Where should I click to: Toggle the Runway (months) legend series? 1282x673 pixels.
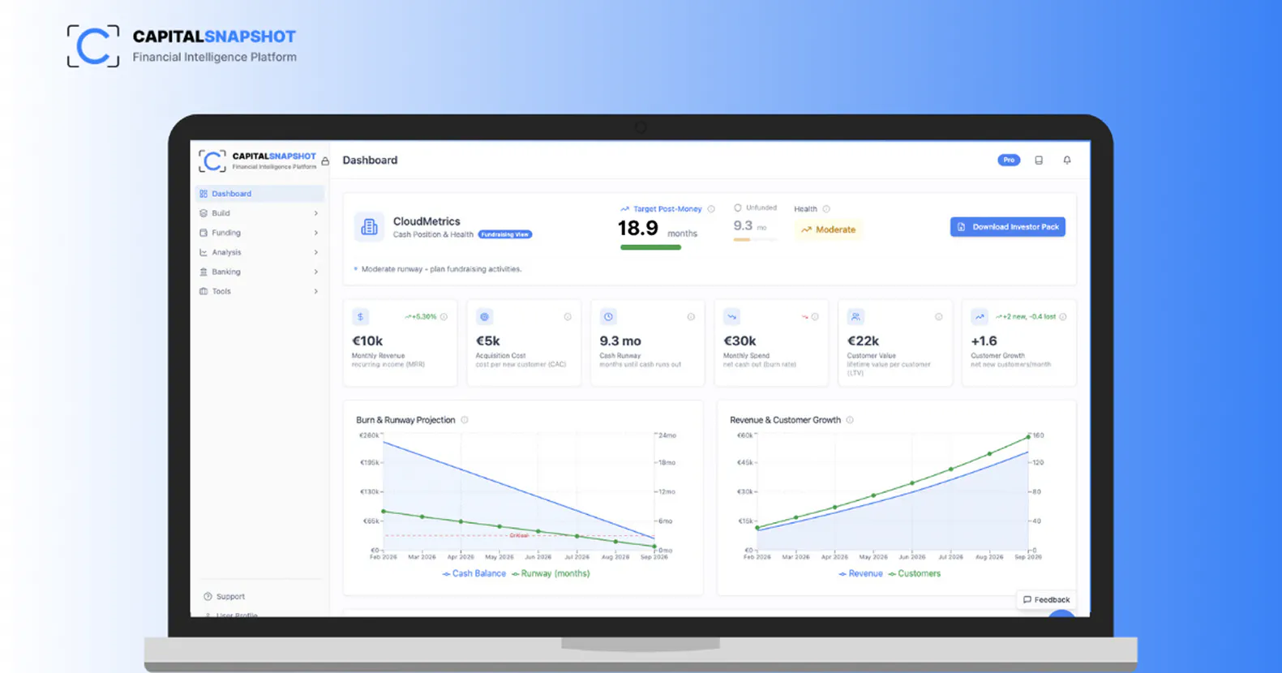coord(551,573)
